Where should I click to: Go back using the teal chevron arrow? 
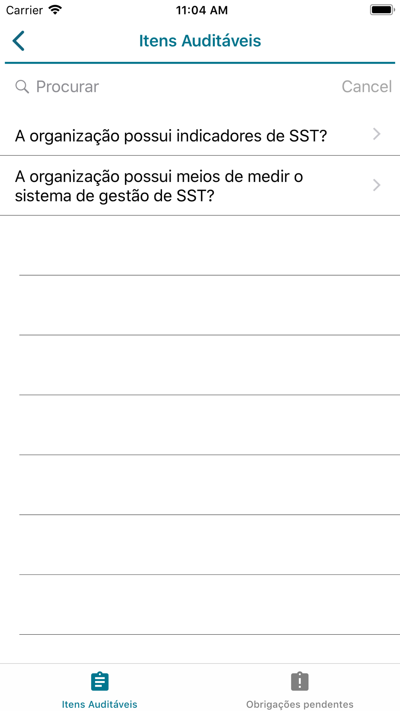(x=18, y=41)
